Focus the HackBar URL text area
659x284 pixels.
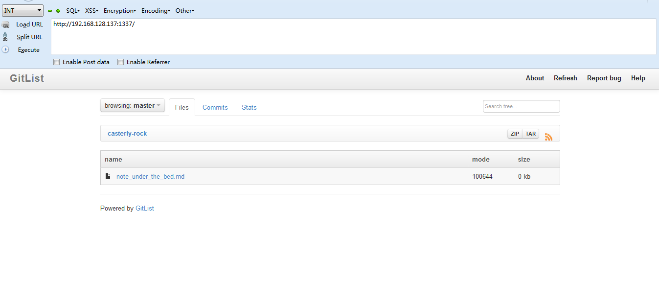[x=354, y=37]
